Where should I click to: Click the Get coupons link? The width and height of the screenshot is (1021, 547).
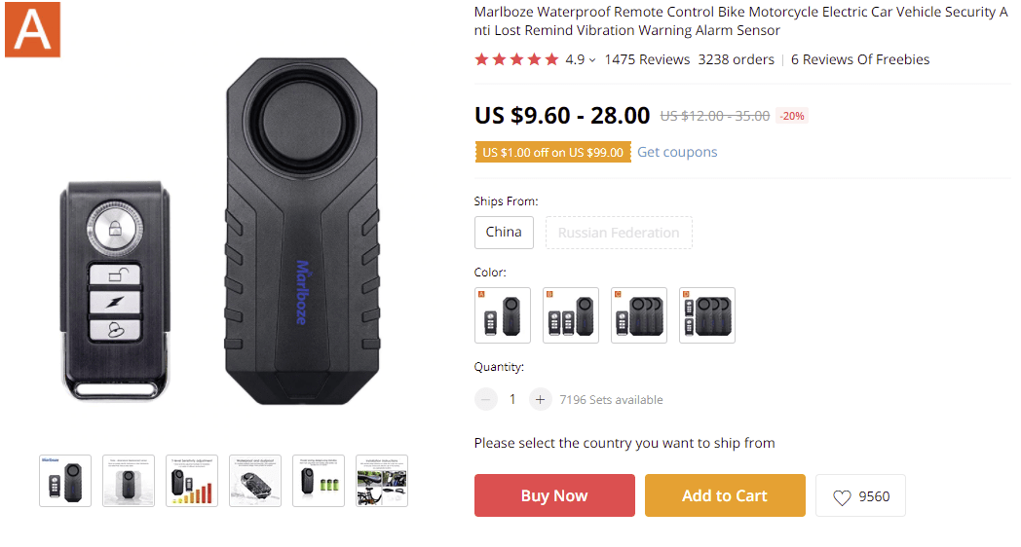point(677,152)
